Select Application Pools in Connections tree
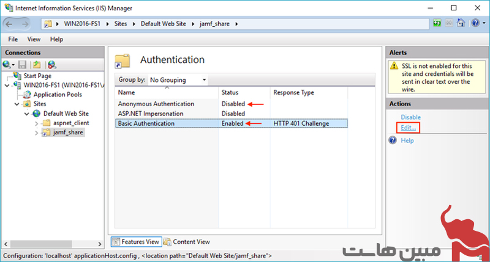Image resolution: width=490 pixels, height=262 pixels. tap(58, 95)
